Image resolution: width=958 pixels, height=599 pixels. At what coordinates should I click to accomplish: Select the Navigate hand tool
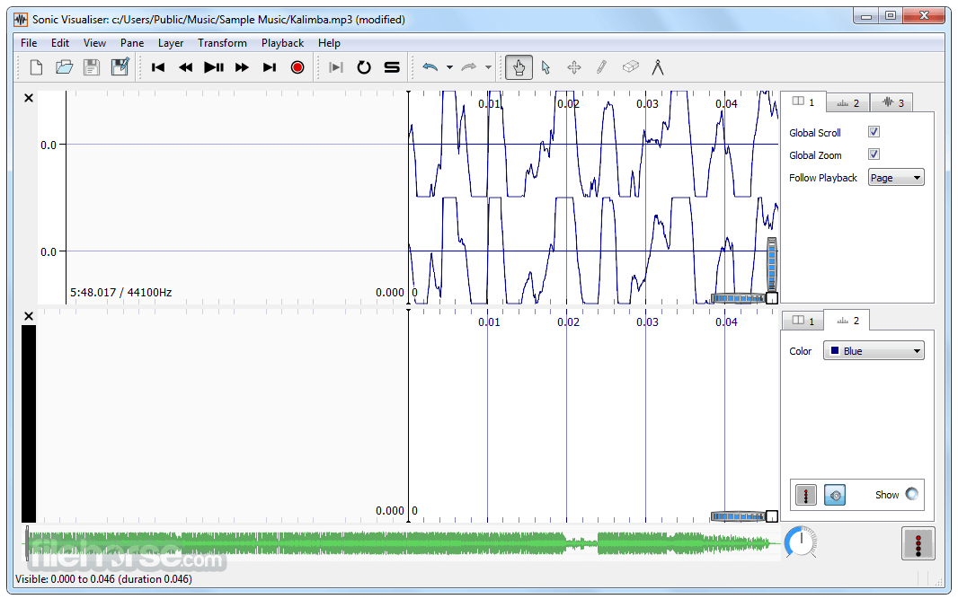(x=519, y=67)
